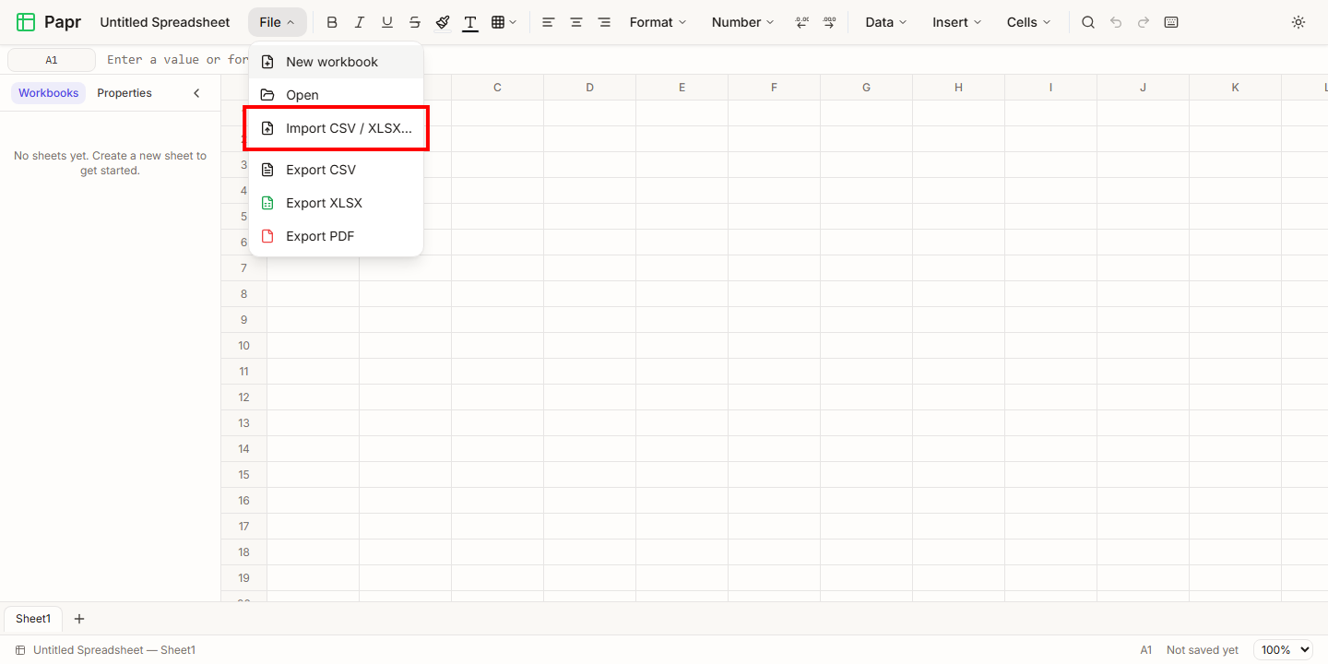
Task: Toggle light/dark theme sun icon
Action: point(1298,22)
